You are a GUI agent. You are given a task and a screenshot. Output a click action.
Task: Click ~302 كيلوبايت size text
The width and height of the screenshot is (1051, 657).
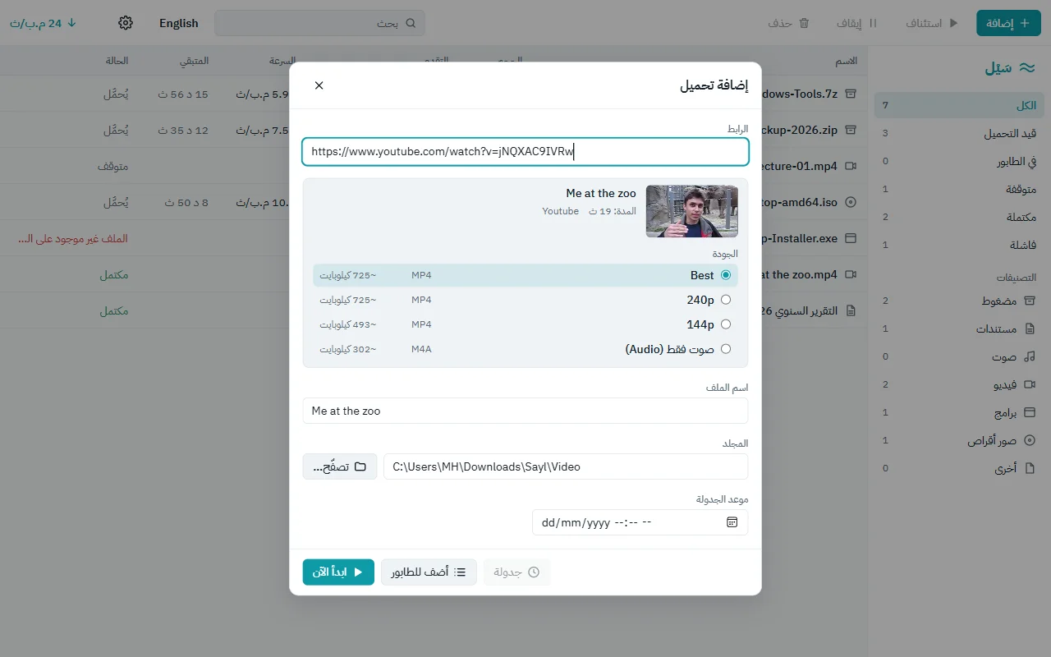click(x=348, y=349)
